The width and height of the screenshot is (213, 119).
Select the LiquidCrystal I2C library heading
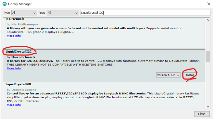pos(19,52)
